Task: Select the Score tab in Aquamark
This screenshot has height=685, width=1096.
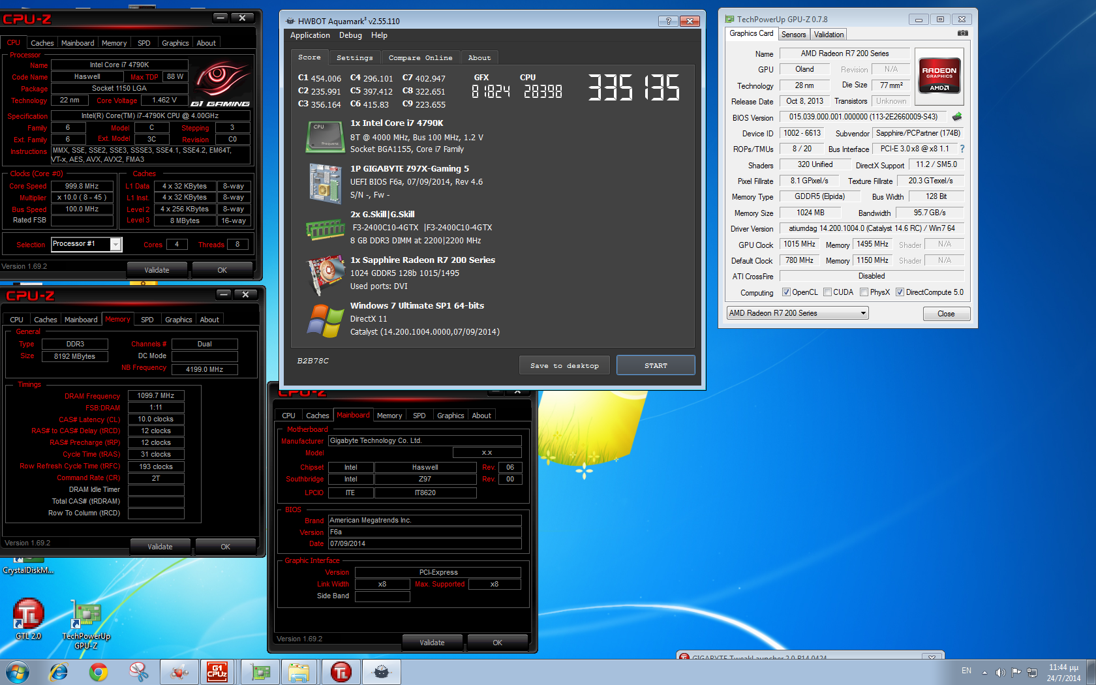Action: coord(309,57)
